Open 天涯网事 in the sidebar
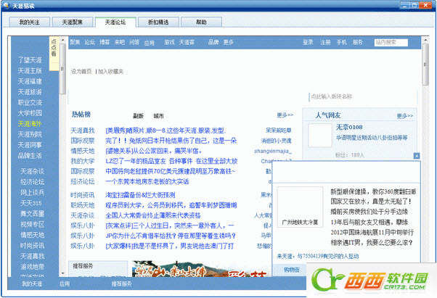Viewport: 437px width, 298px height. click(30, 145)
